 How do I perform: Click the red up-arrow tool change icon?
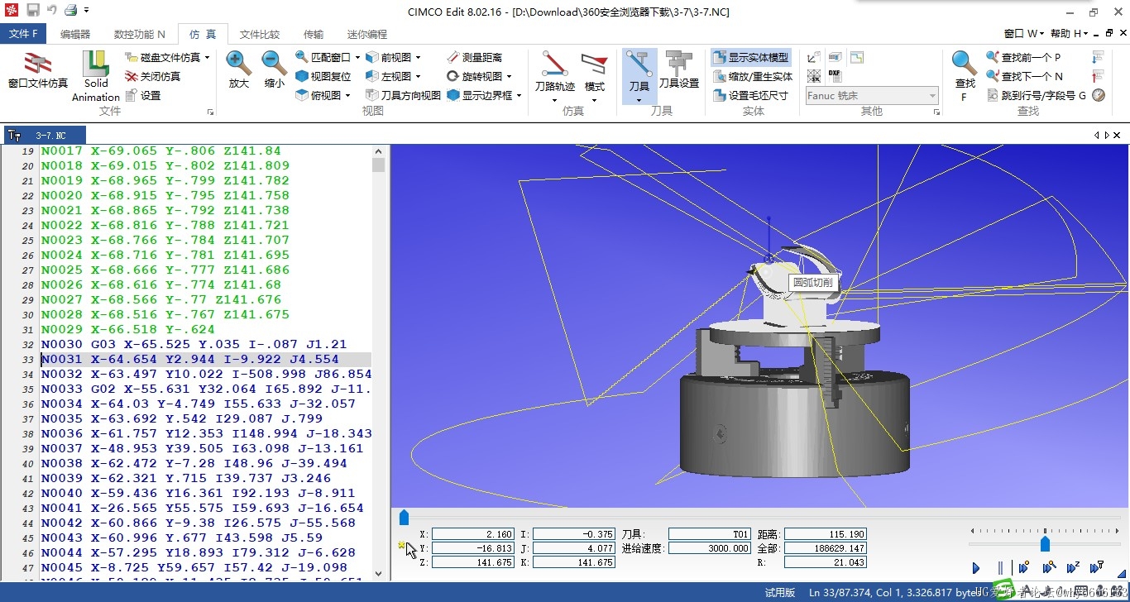[1098, 76]
